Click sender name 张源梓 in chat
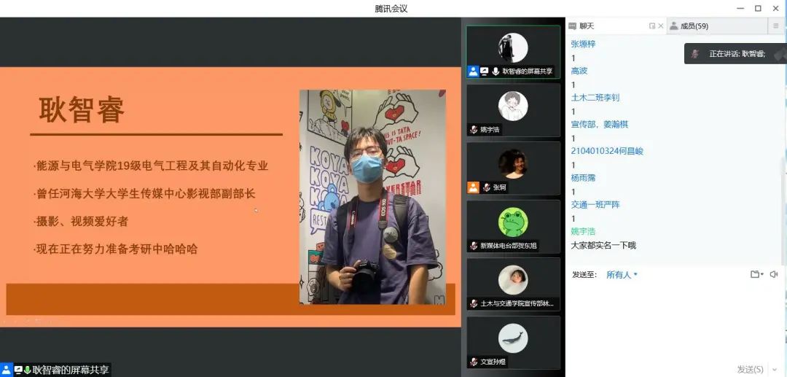The width and height of the screenshot is (787, 377). (x=583, y=44)
